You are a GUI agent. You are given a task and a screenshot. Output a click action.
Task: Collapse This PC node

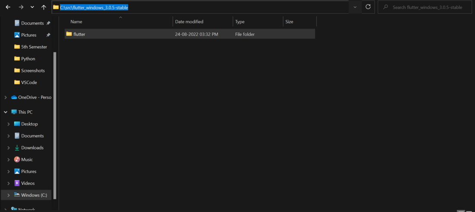tap(6, 112)
